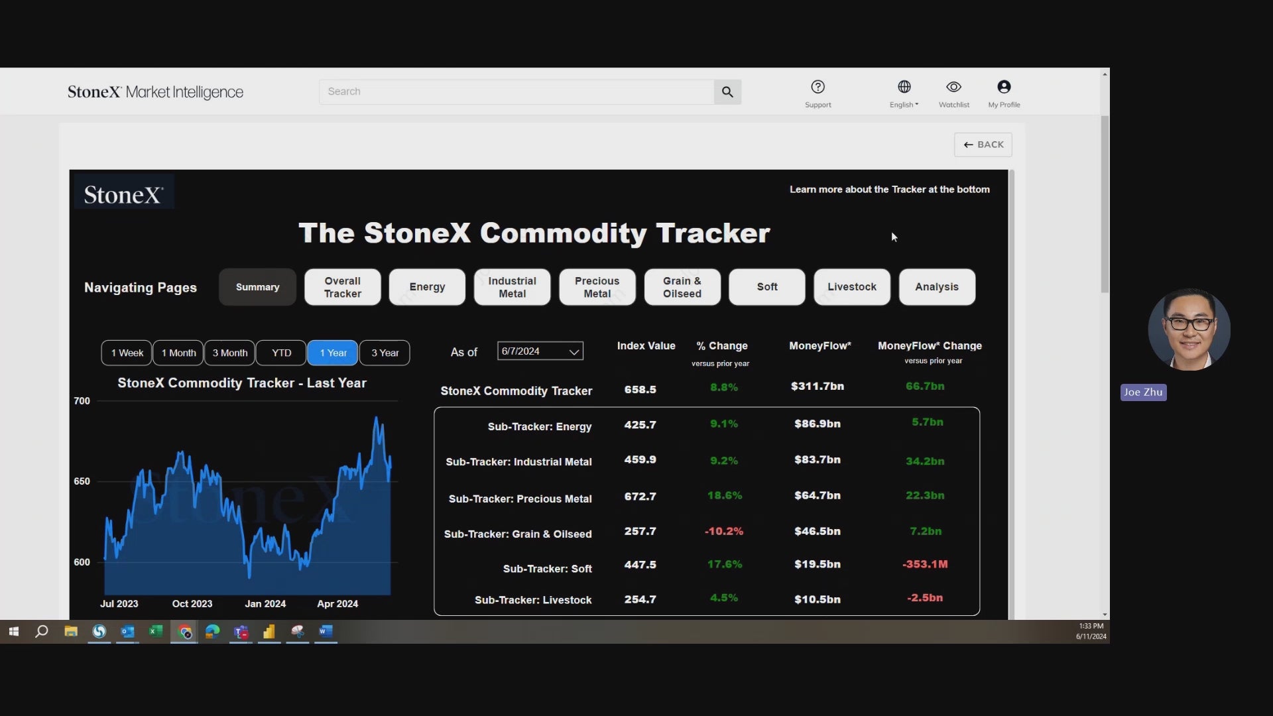This screenshot has height=716, width=1273.
Task: Click the -10.2% change value
Action: [723, 531]
